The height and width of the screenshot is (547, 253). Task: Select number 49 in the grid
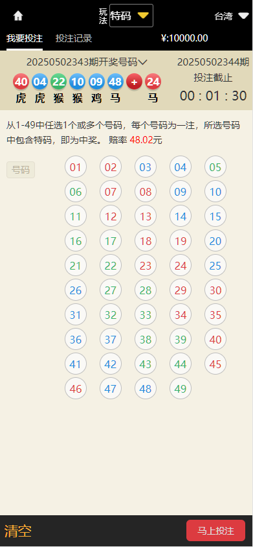click(181, 389)
